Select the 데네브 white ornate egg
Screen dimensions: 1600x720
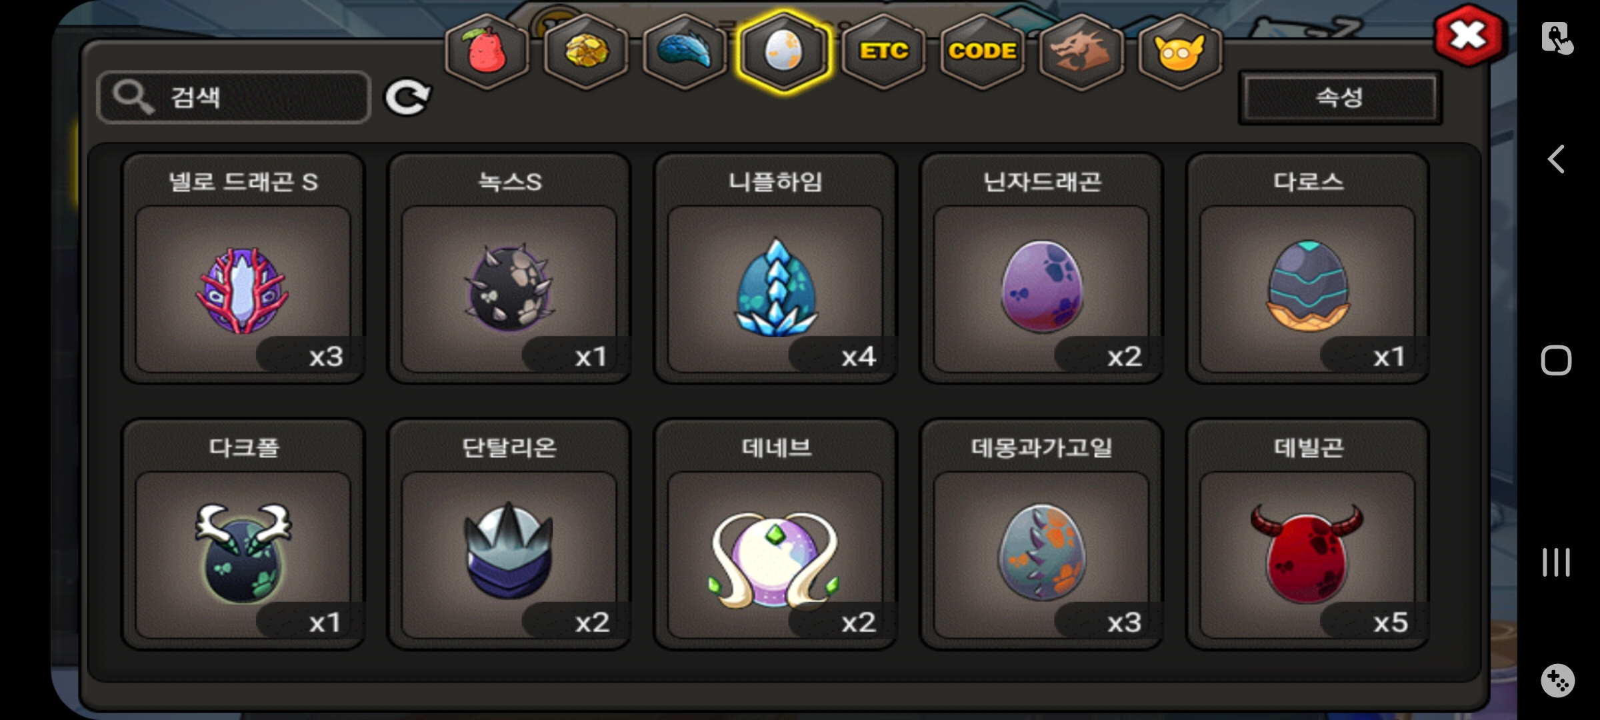tap(775, 535)
